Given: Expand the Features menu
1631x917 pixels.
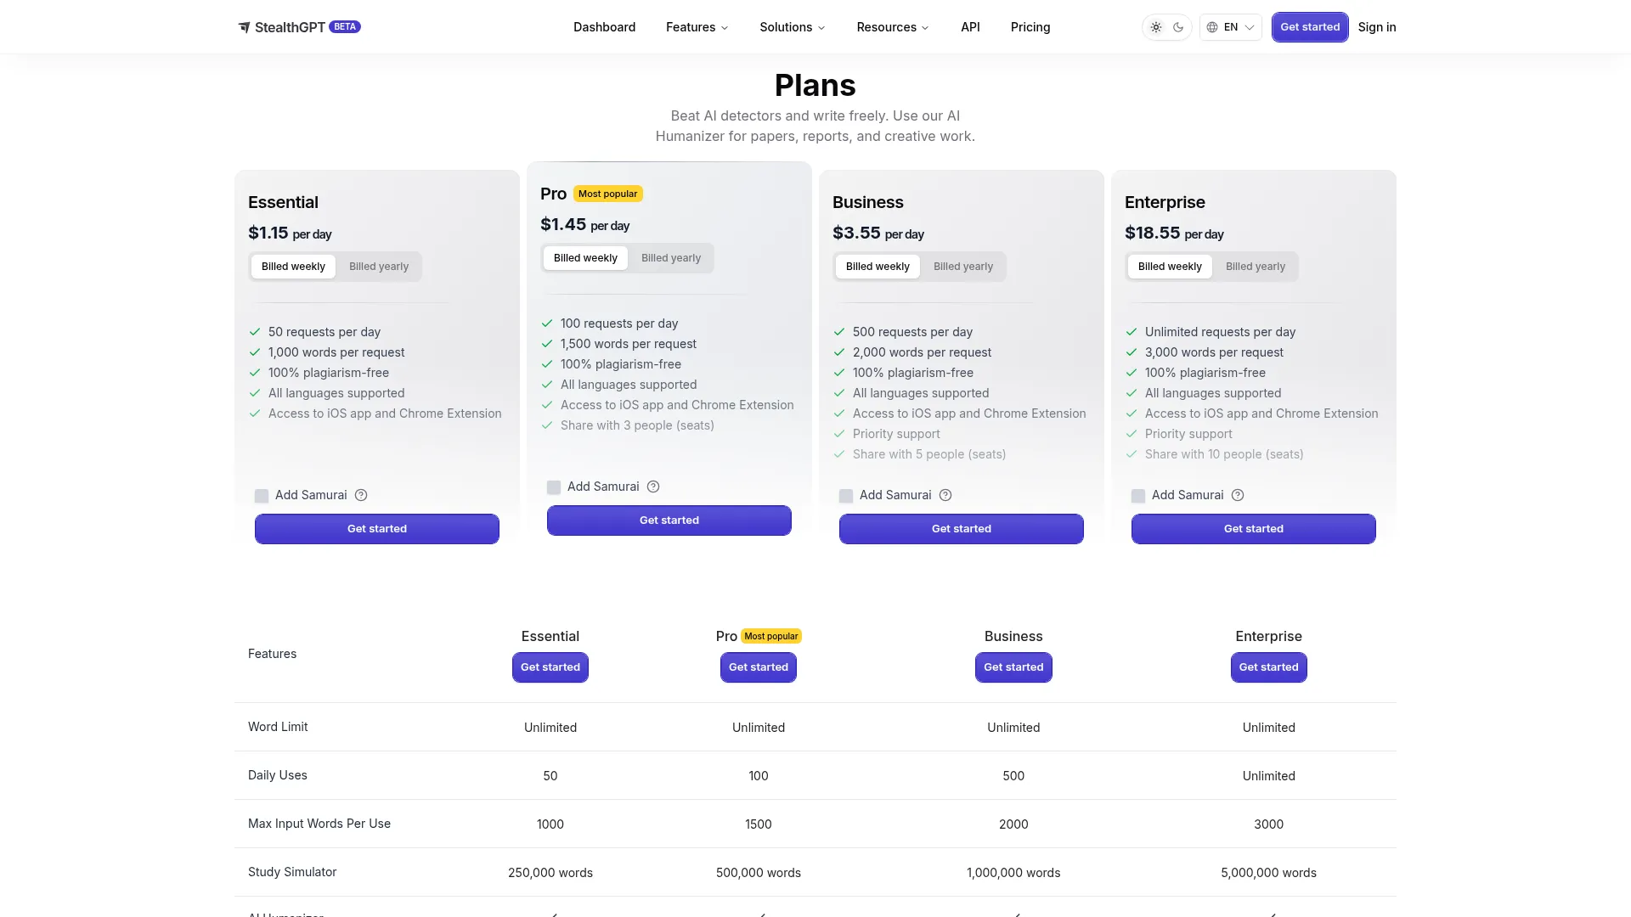Looking at the screenshot, I should (697, 26).
